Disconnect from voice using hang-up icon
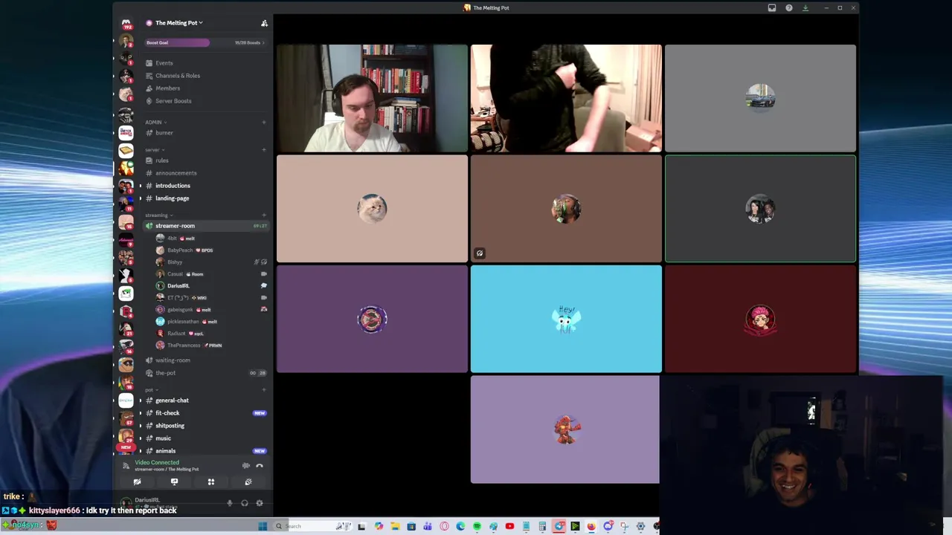This screenshot has height=535, width=952. point(260,466)
